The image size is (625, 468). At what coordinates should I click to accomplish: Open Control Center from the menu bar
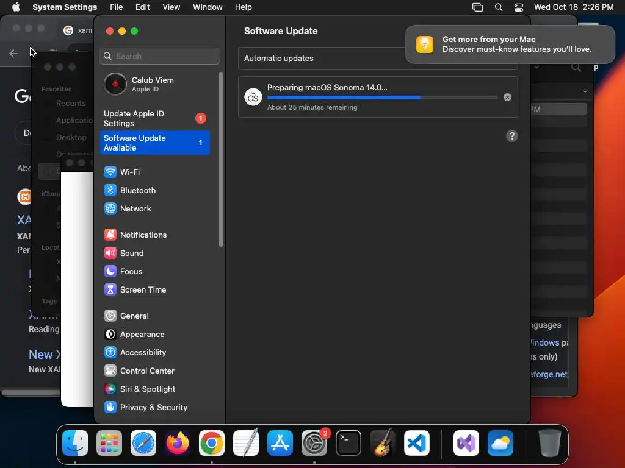point(519,7)
